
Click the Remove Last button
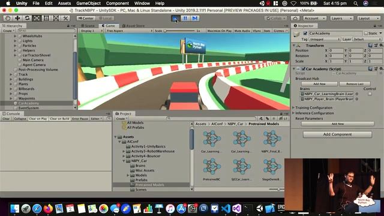[355, 84]
